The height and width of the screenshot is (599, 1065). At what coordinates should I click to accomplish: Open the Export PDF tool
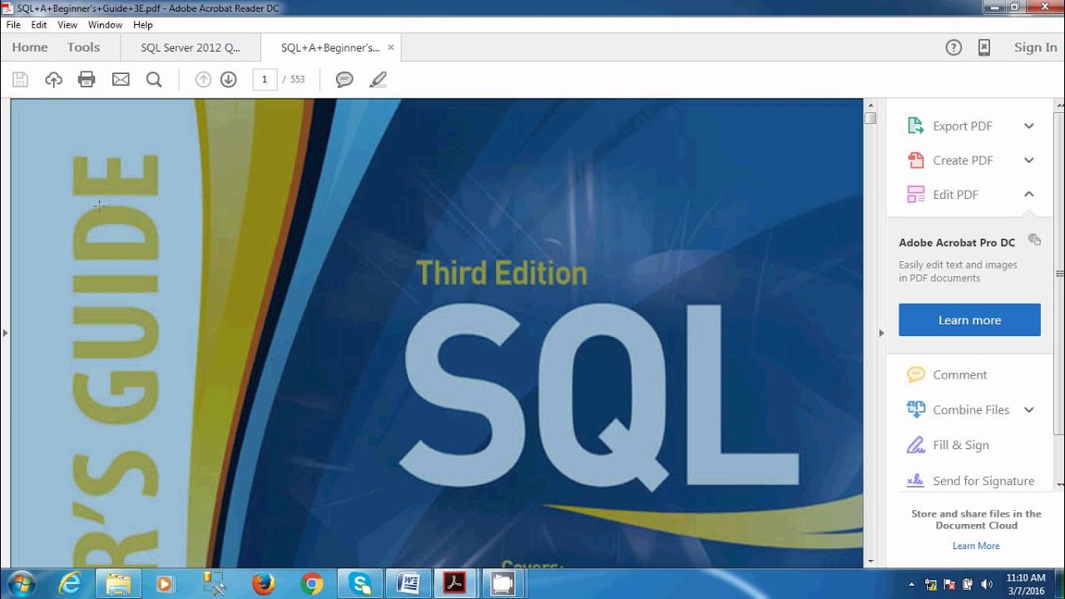tap(963, 126)
